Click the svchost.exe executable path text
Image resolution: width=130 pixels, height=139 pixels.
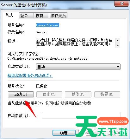[47, 58]
